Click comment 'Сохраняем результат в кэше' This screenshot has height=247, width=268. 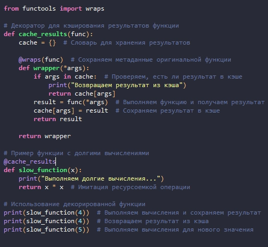pos(168,110)
